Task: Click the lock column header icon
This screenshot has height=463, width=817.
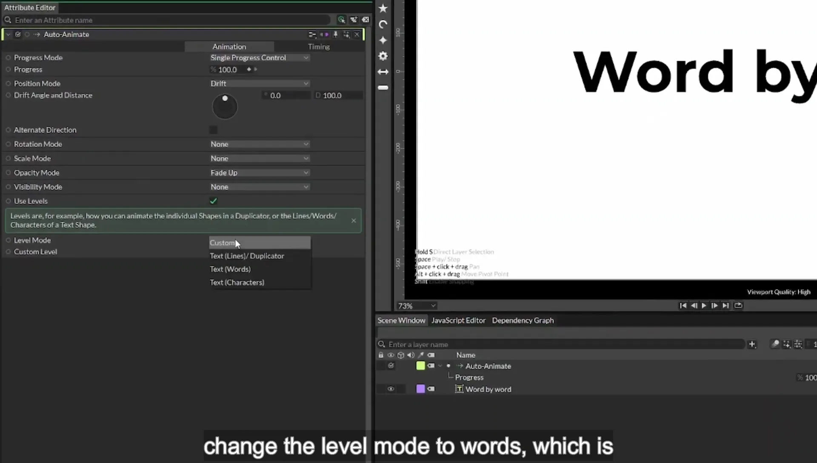Action: tap(381, 355)
